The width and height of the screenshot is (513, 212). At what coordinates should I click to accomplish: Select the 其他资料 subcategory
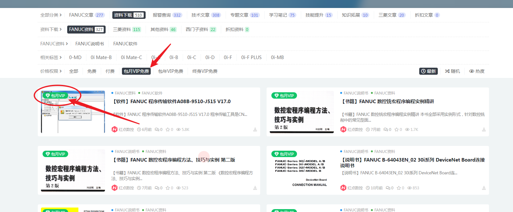(164, 29)
